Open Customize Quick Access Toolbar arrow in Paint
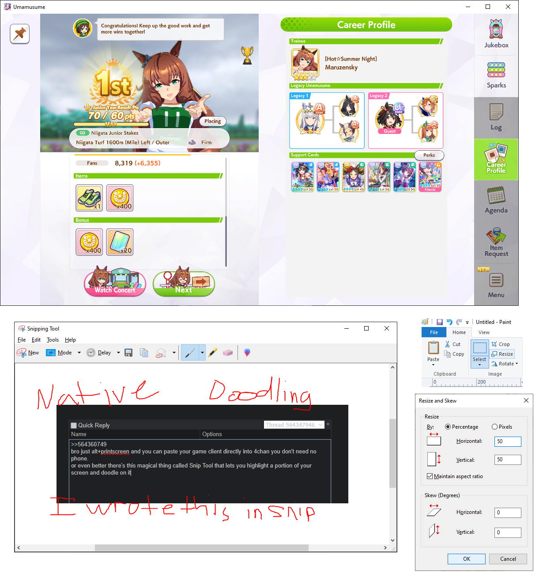 467,323
